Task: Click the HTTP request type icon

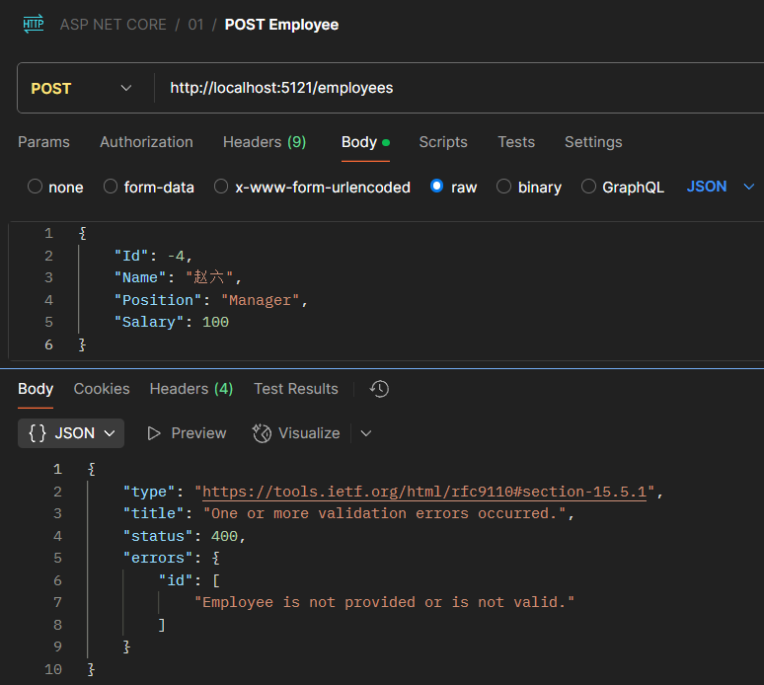Action: [x=34, y=25]
